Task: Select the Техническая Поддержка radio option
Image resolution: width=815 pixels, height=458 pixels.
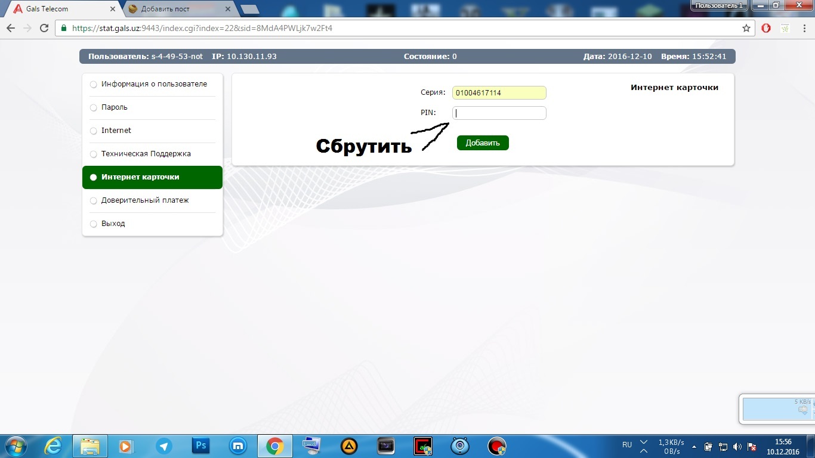Action: [x=93, y=154]
